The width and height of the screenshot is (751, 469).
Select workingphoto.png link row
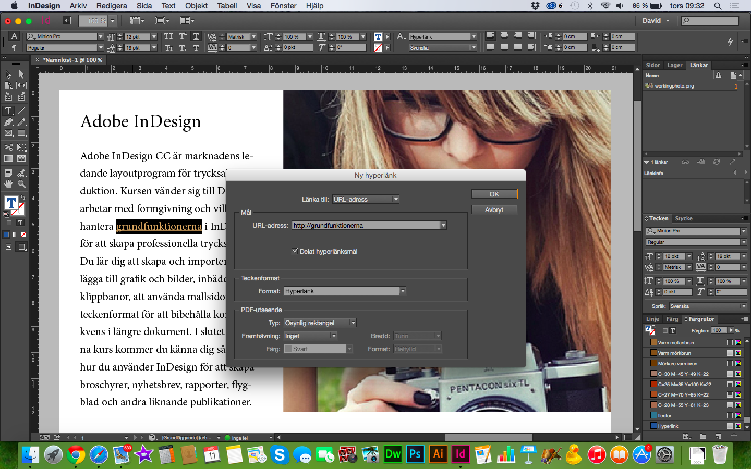tap(692, 86)
